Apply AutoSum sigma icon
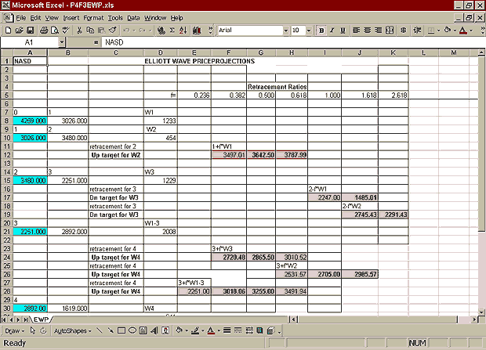Image resolution: width=486 pixels, height=350 pixels. coord(172,30)
